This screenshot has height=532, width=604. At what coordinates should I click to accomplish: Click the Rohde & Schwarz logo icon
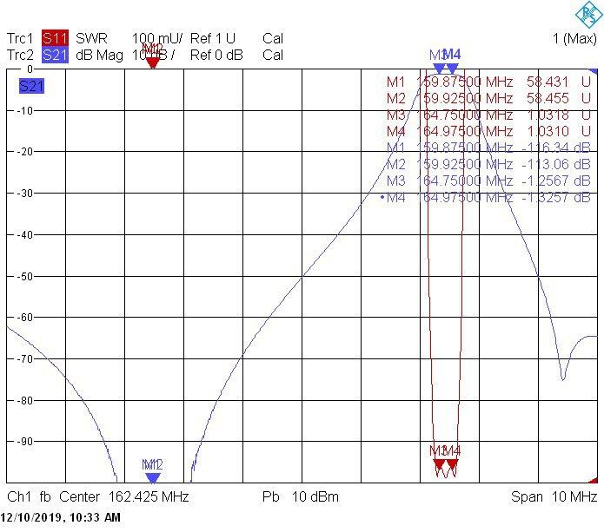(589, 14)
